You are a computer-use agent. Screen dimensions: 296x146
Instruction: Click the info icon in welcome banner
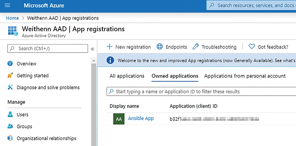(110, 60)
